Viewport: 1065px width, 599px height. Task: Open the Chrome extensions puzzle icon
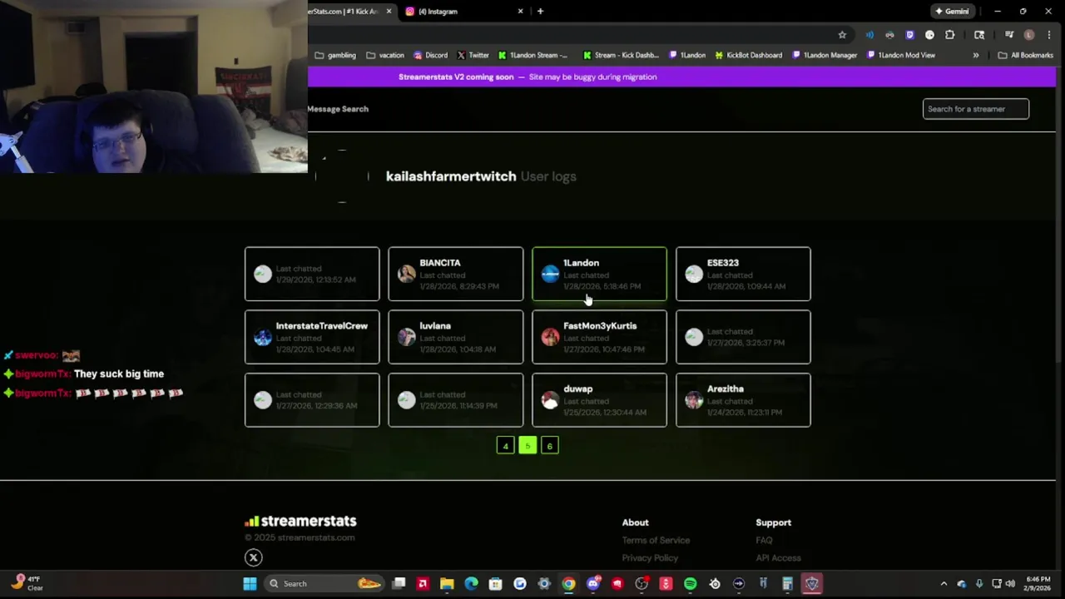(x=949, y=35)
